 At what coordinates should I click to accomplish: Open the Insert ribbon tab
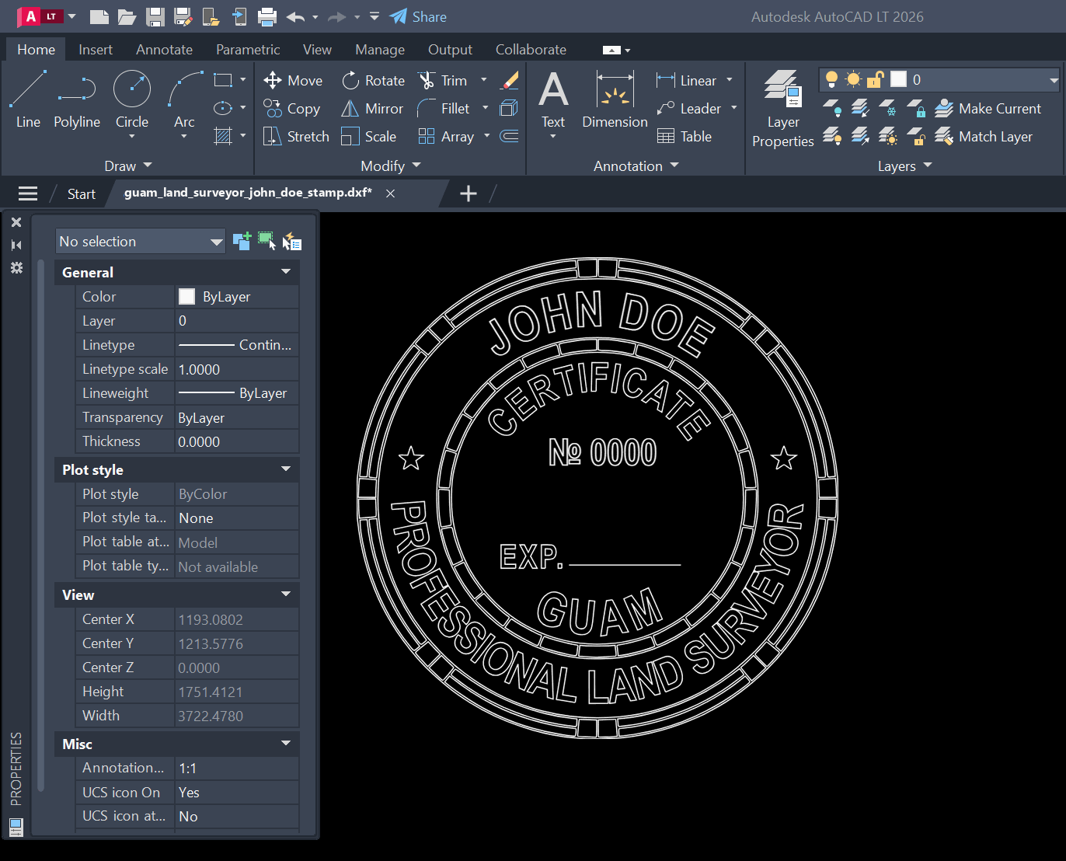(96, 49)
